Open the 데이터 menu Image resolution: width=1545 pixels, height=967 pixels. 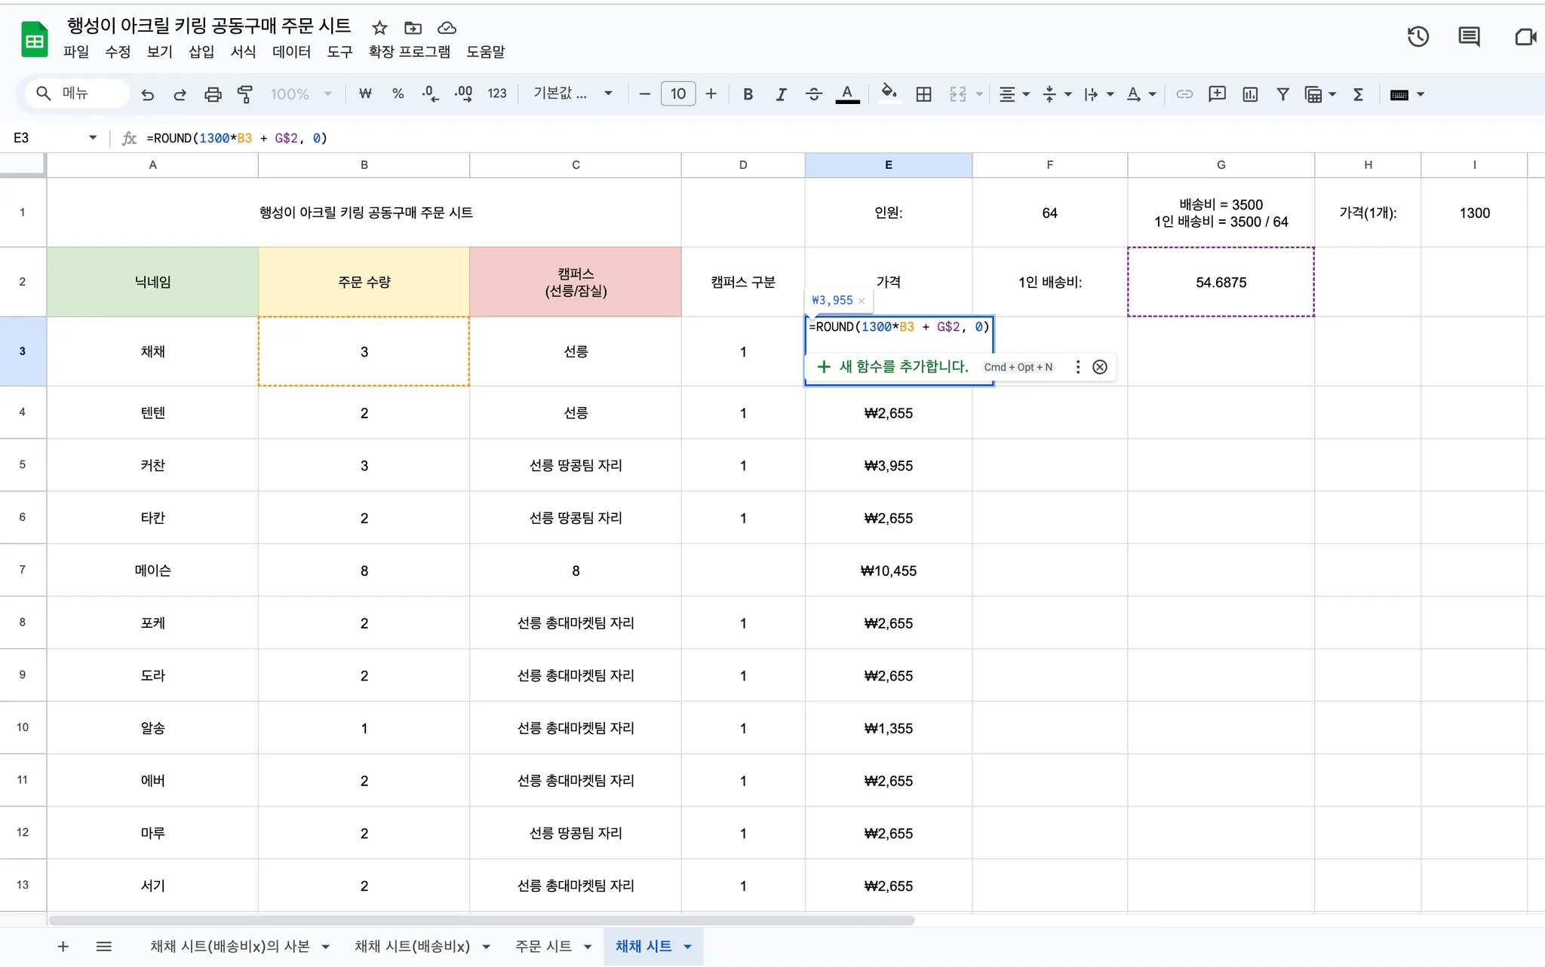point(291,52)
